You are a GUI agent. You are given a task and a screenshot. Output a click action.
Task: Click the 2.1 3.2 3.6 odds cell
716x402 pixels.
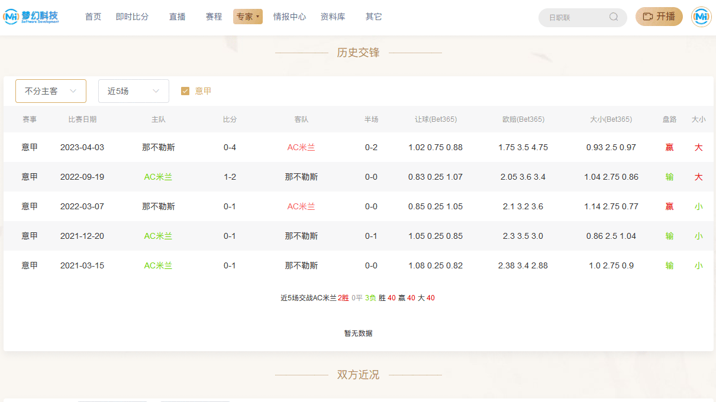click(x=523, y=206)
